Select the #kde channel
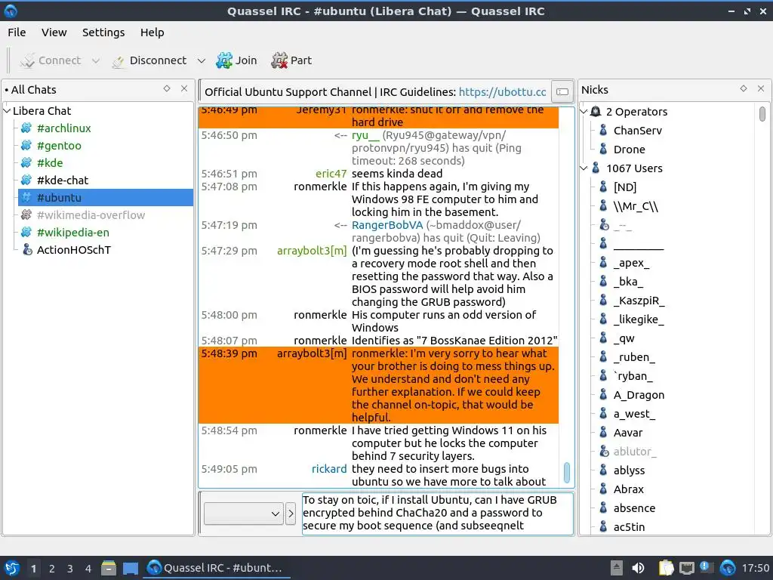 coord(50,163)
